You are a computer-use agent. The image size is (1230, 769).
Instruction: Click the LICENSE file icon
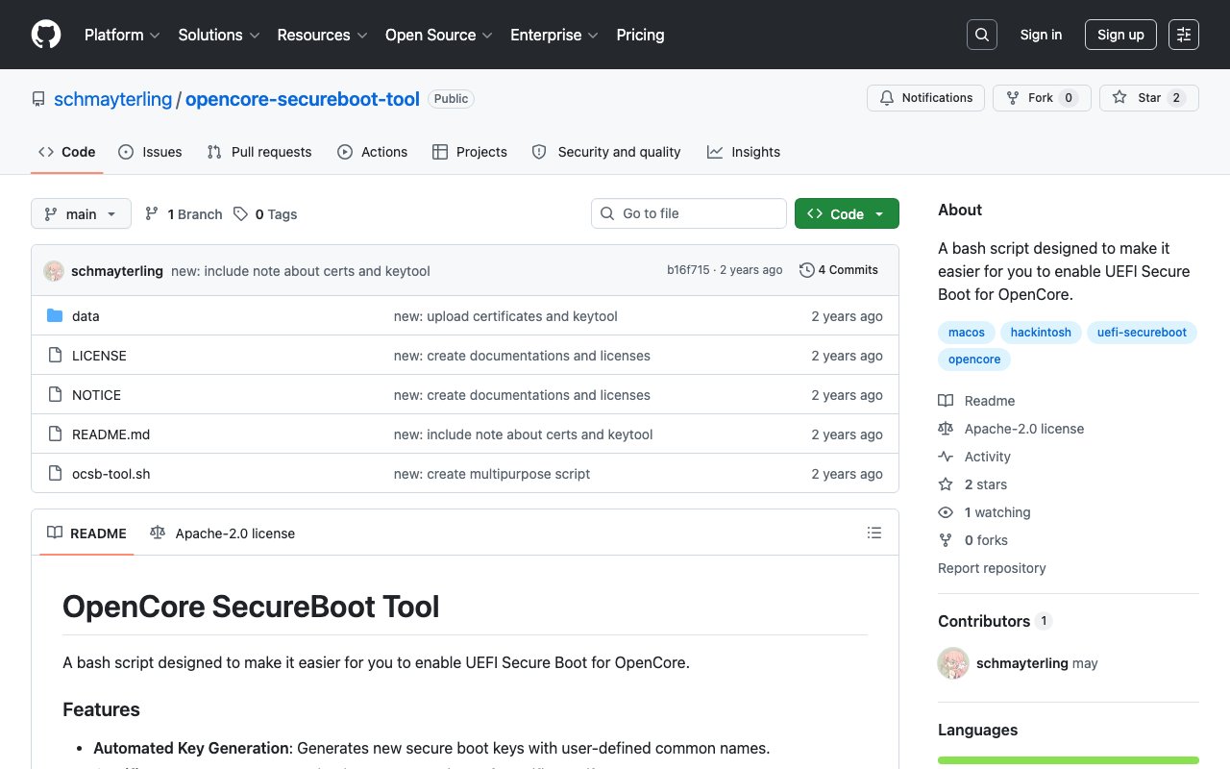point(55,356)
